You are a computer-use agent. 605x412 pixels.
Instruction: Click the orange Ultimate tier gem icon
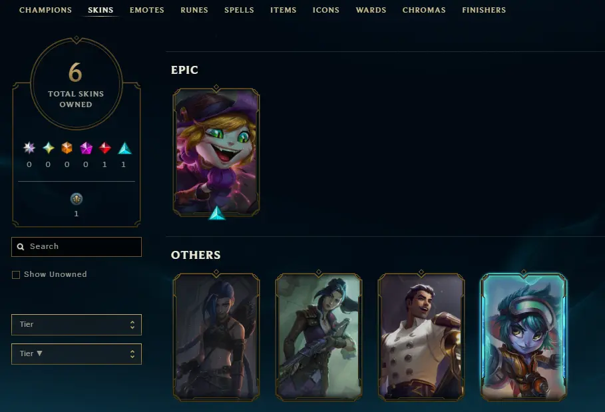67,148
